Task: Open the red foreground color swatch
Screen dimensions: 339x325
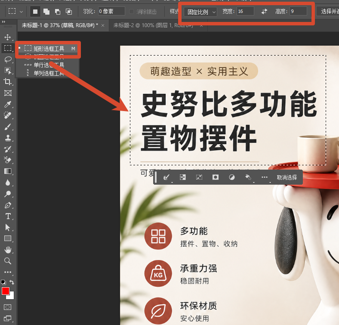Action: pos(6,291)
